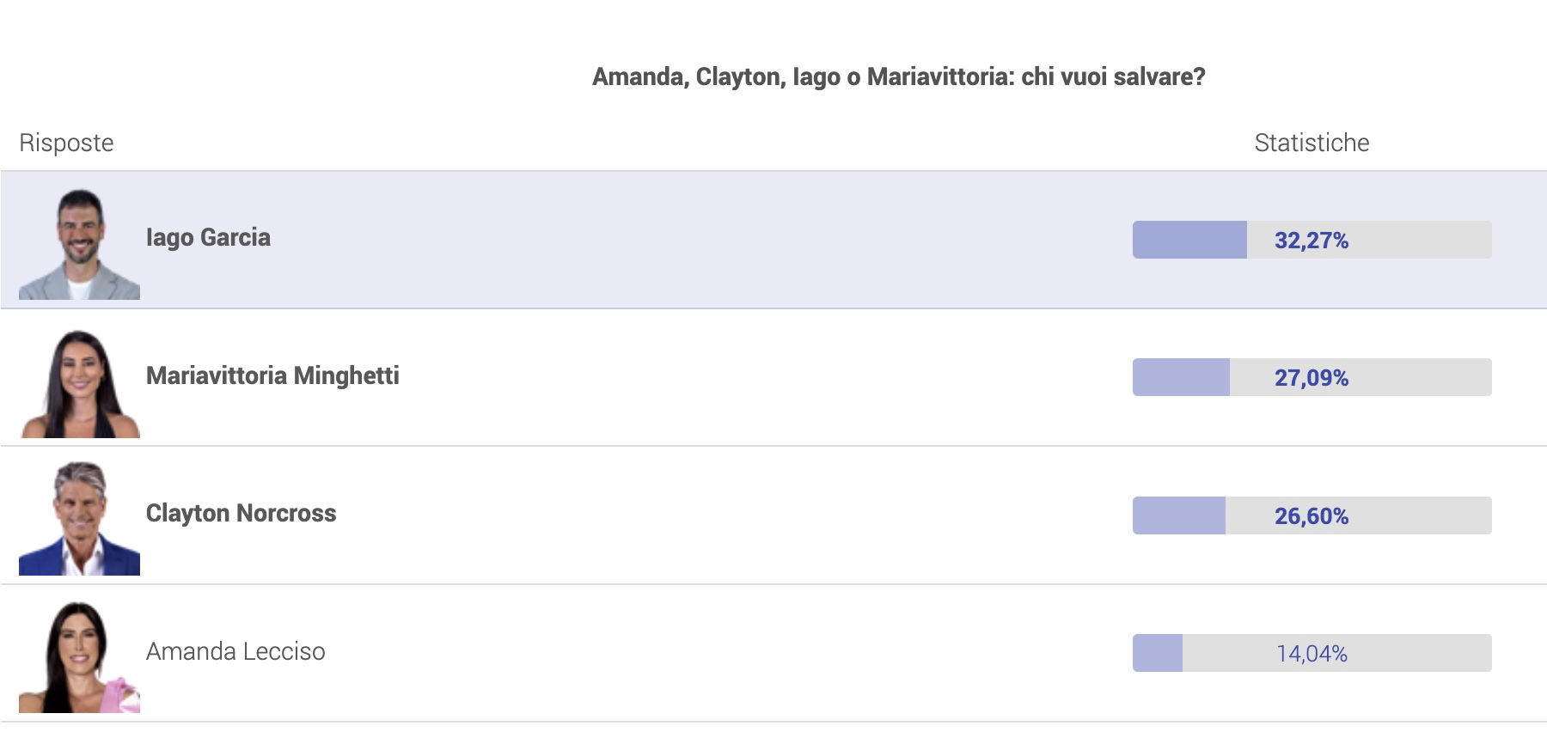Image resolution: width=1547 pixels, height=744 pixels.
Task: Click the 26,60% progress bar
Action: tap(1312, 515)
